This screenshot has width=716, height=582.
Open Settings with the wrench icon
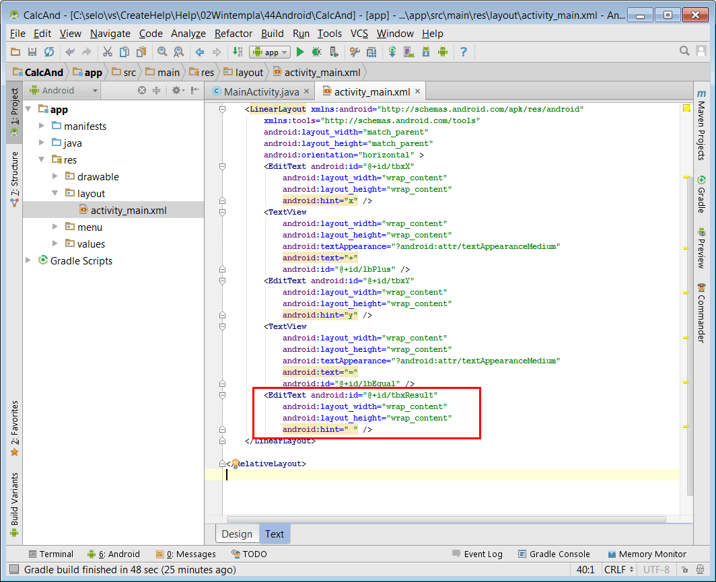pos(355,52)
